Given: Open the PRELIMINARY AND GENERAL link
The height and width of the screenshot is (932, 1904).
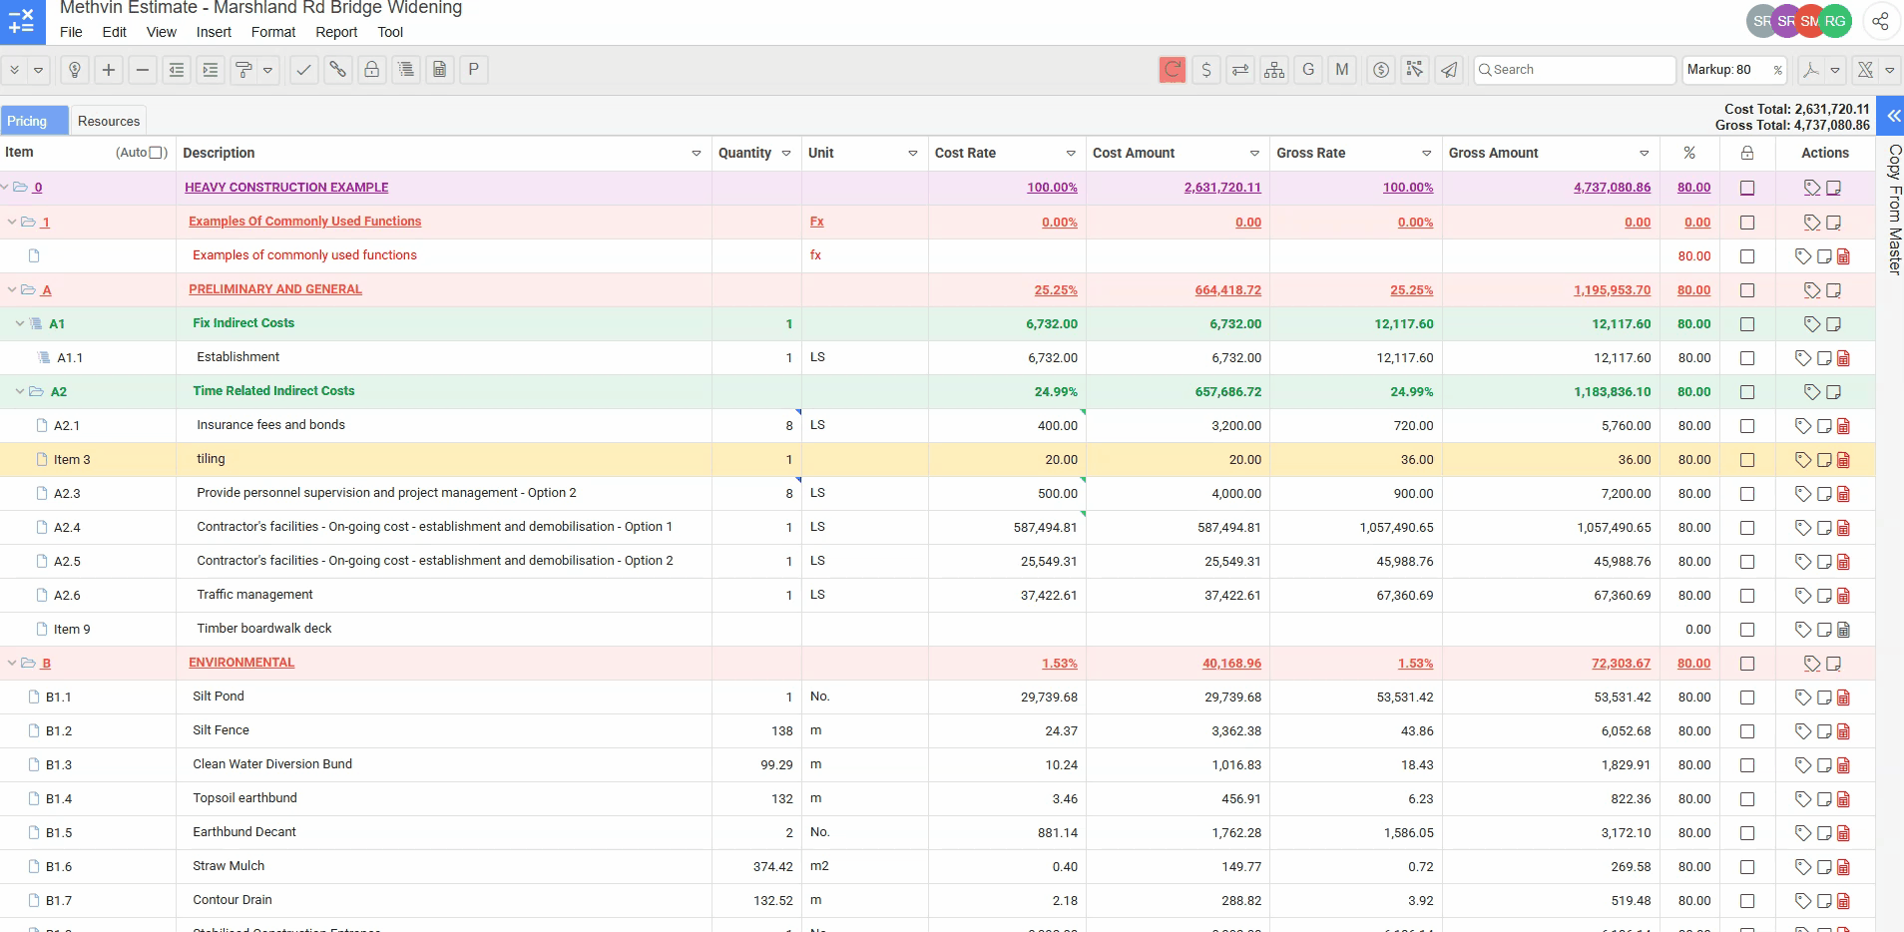Looking at the screenshot, I should click(275, 289).
